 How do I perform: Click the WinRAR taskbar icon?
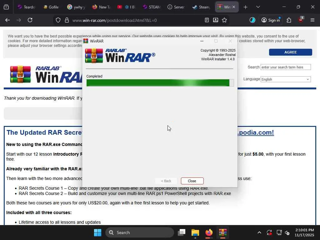click(x=222, y=232)
